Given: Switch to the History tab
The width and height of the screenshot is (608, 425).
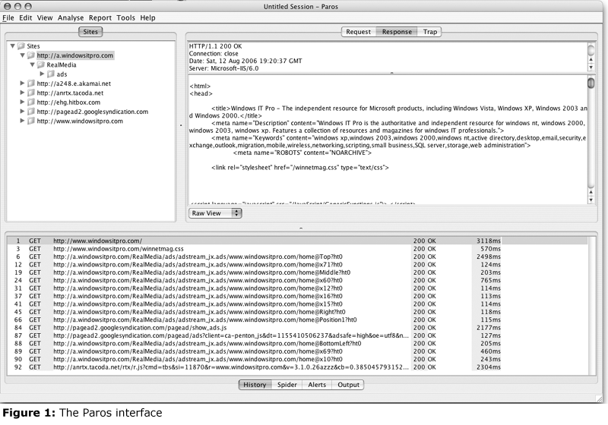Looking at the screenshot, I should tap(255, 385).
